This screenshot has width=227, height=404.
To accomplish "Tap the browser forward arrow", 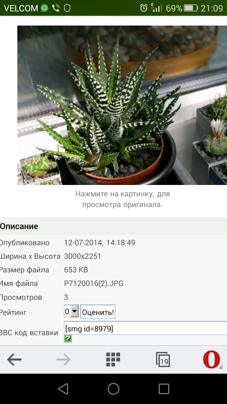I will click(63, 359).
